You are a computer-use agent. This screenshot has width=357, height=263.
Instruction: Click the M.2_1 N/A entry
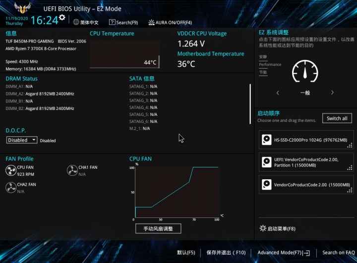pos(139,128)
